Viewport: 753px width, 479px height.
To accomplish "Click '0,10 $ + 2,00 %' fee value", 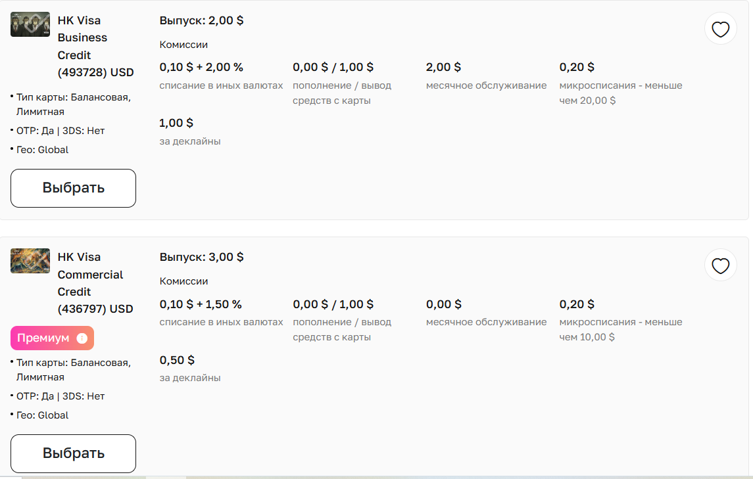I will click(x=201, y=67).
